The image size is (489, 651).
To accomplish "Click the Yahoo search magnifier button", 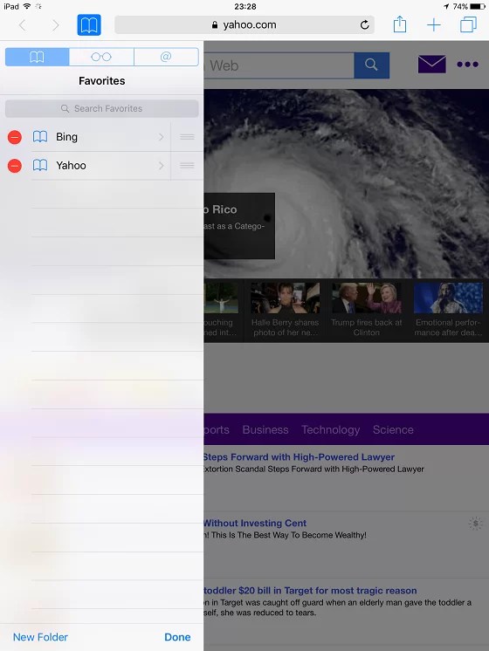I will click(x=371, y=65).
